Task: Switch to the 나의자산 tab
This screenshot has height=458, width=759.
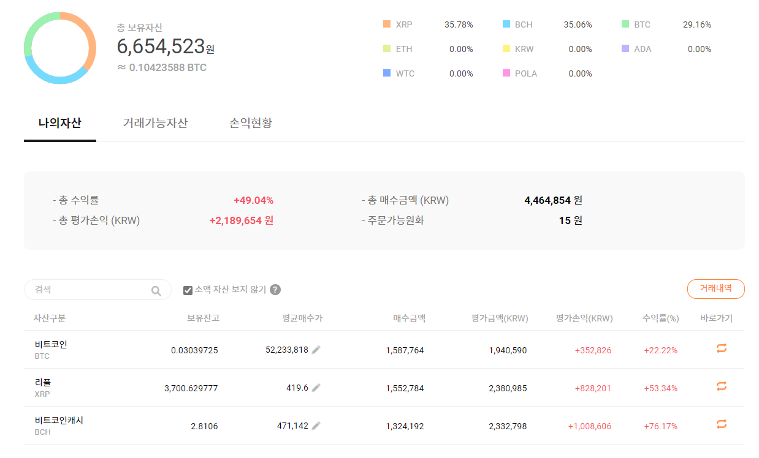Action: click(x=59, y=123)
